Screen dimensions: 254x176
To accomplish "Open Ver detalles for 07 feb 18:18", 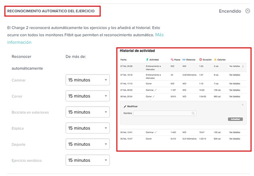I will (235, 75).
